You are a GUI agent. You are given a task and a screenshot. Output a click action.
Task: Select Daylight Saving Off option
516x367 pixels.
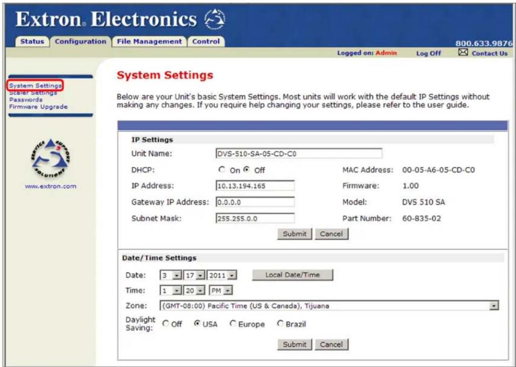click(165, 323)
